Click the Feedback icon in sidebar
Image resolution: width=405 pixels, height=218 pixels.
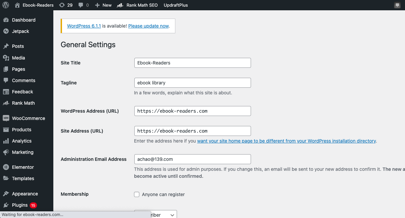point(6,92)
